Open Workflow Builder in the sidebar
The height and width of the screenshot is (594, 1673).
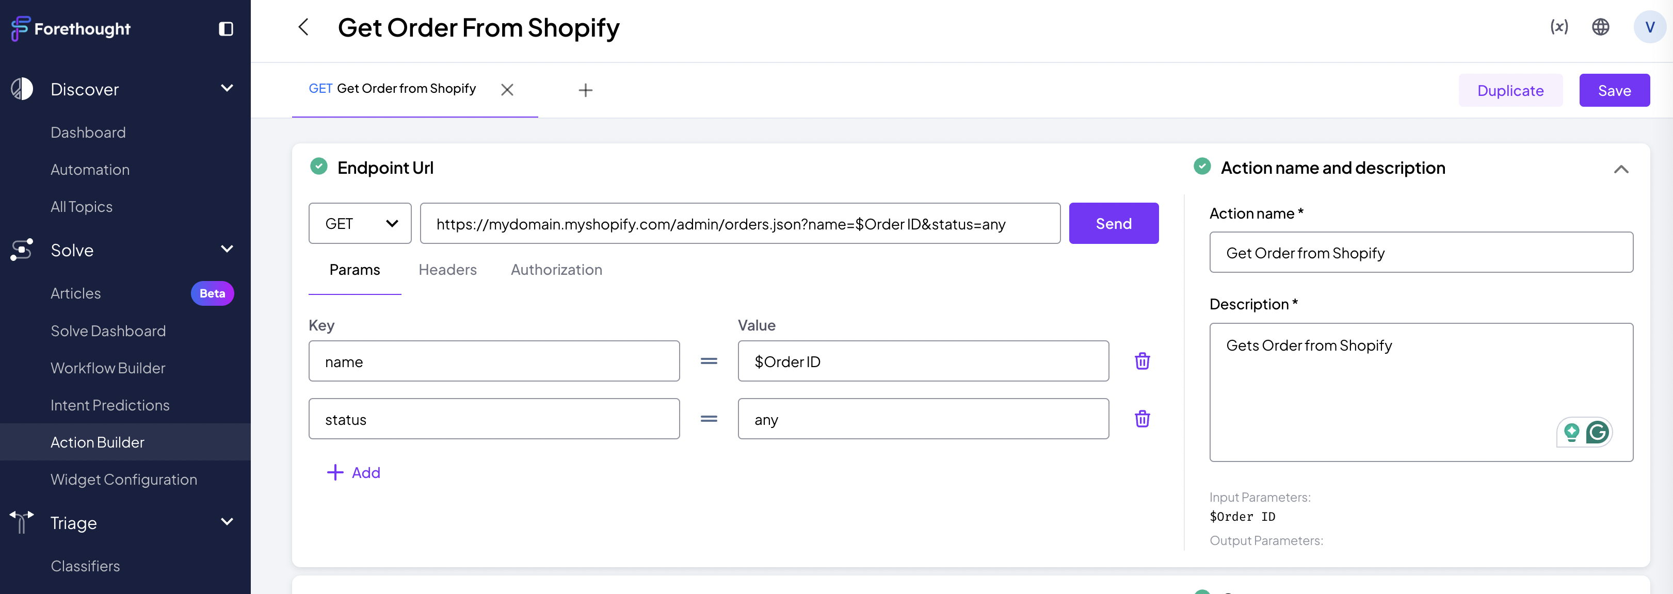coord(108,368)
